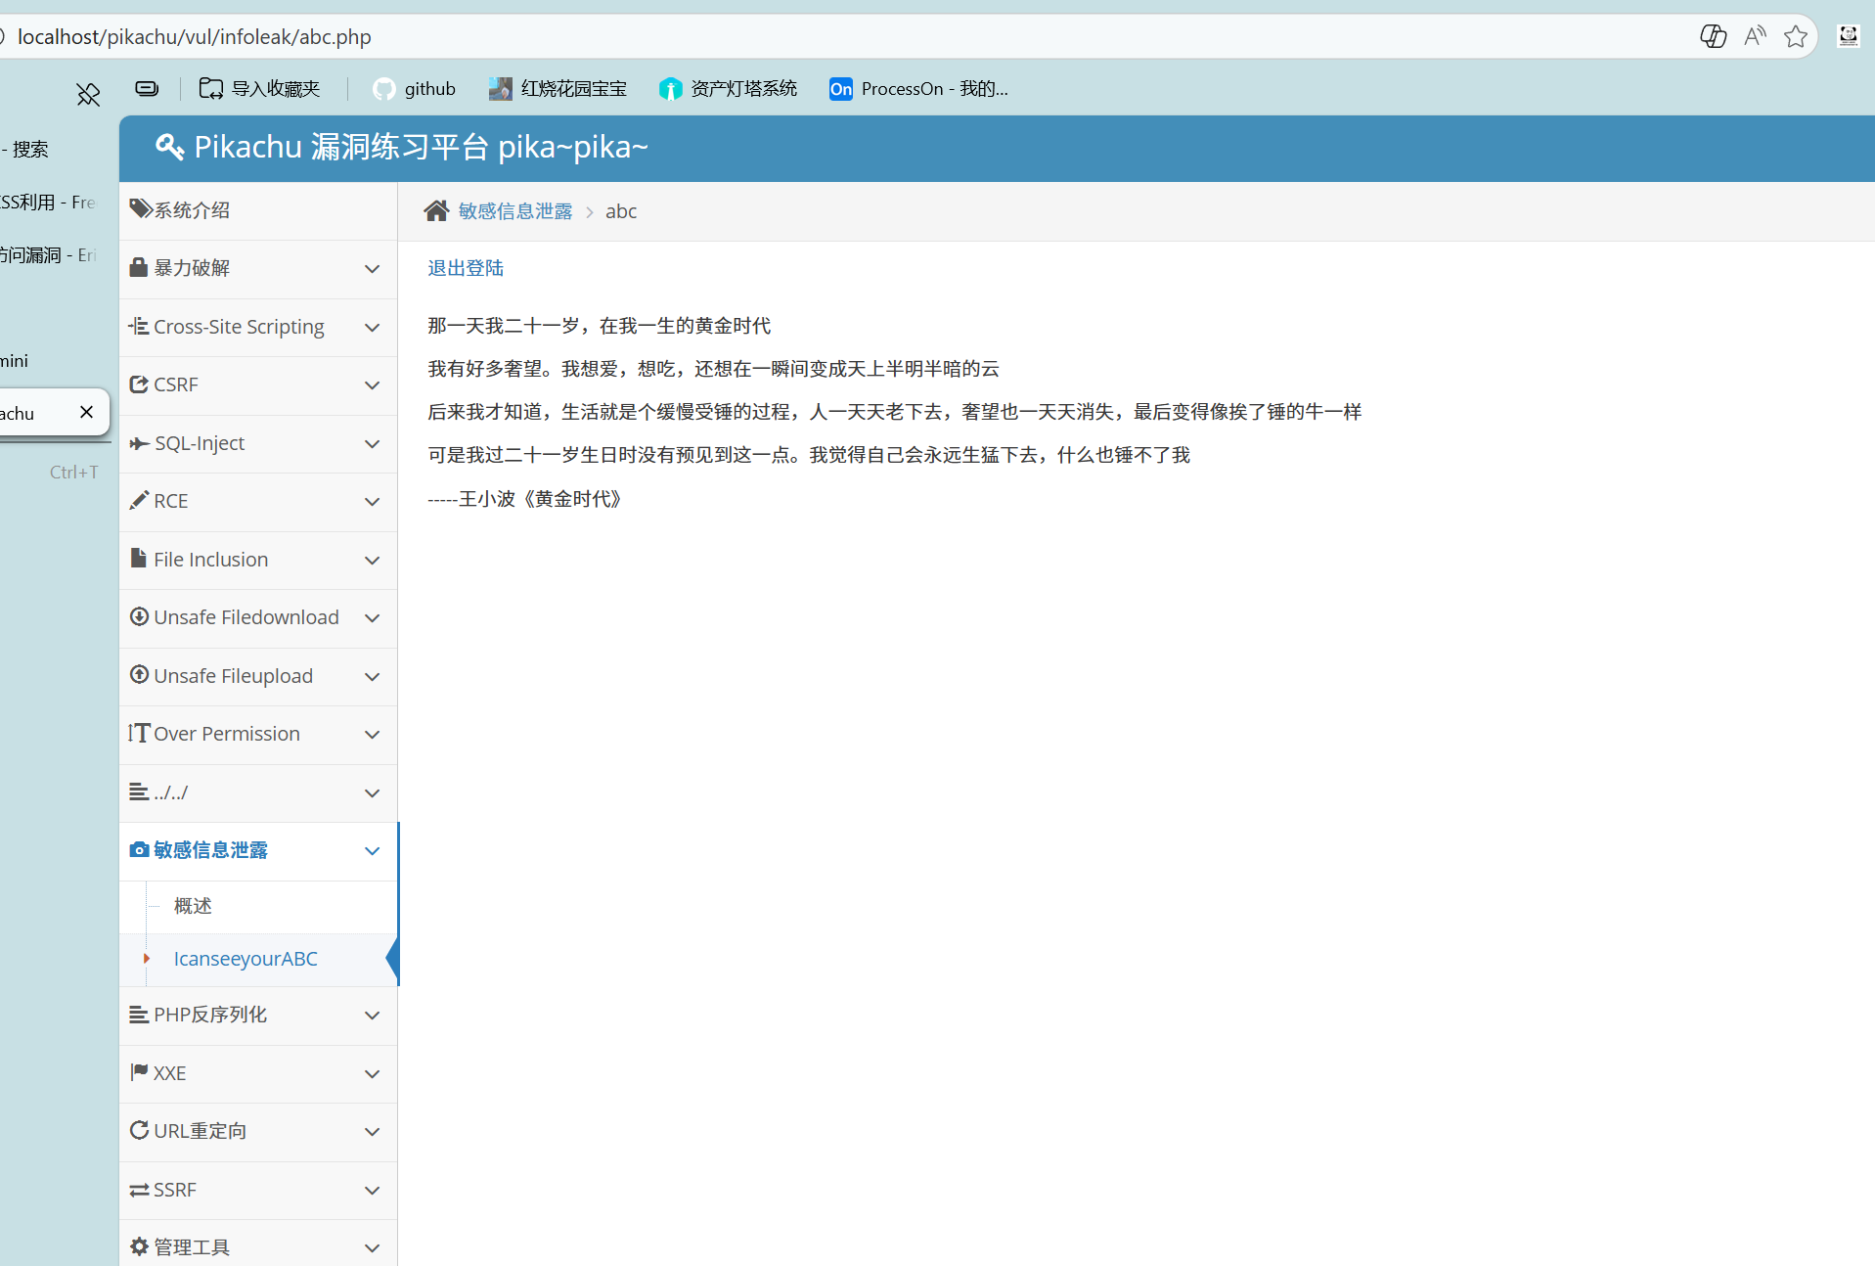Close the pikachu vertical tab
The width and height of the screenshot is (1875, 1266).
[x=86, y=412]
